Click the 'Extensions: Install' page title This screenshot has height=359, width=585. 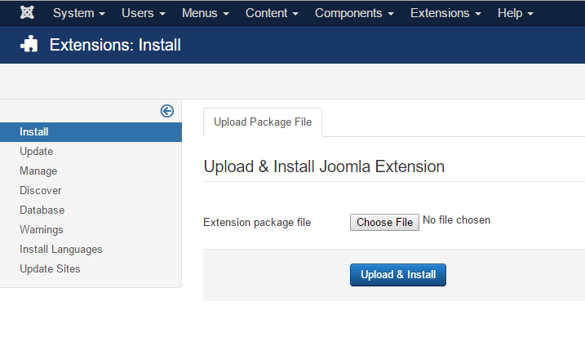(x=115, y=45)
